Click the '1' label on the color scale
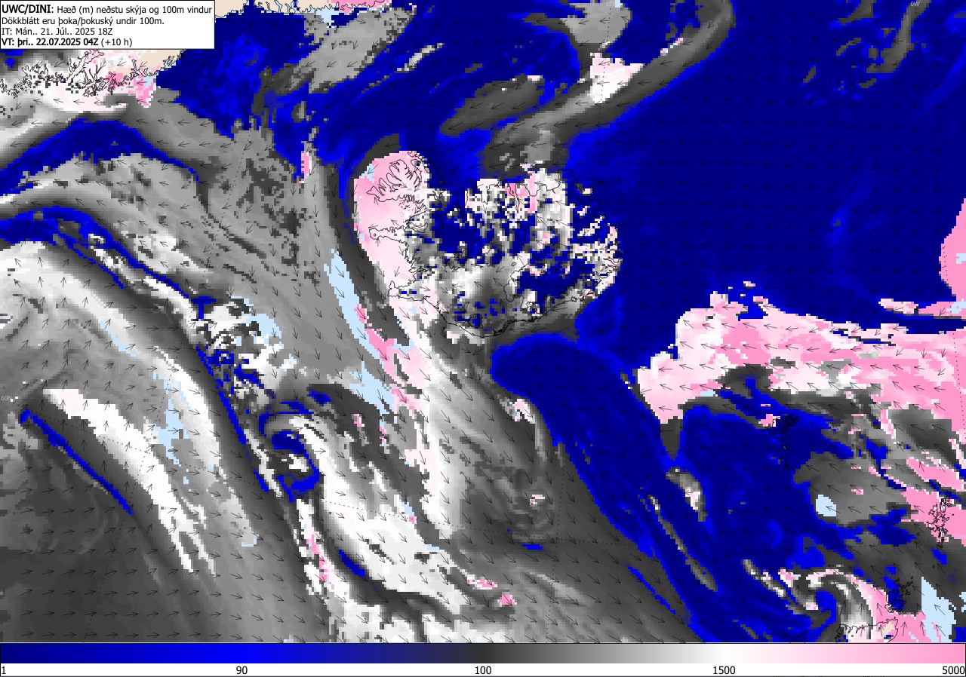The width and height of the screenshot is (966, 677). pos(4,670)
